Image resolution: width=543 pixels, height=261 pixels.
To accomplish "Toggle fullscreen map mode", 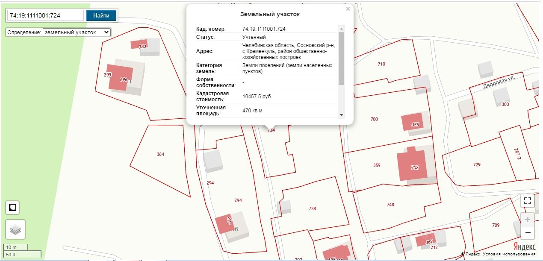I will coord(528,201).
